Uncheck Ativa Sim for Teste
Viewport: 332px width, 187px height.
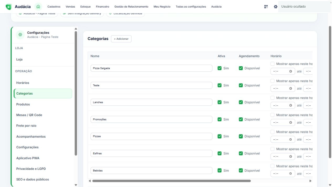[220, 85]
